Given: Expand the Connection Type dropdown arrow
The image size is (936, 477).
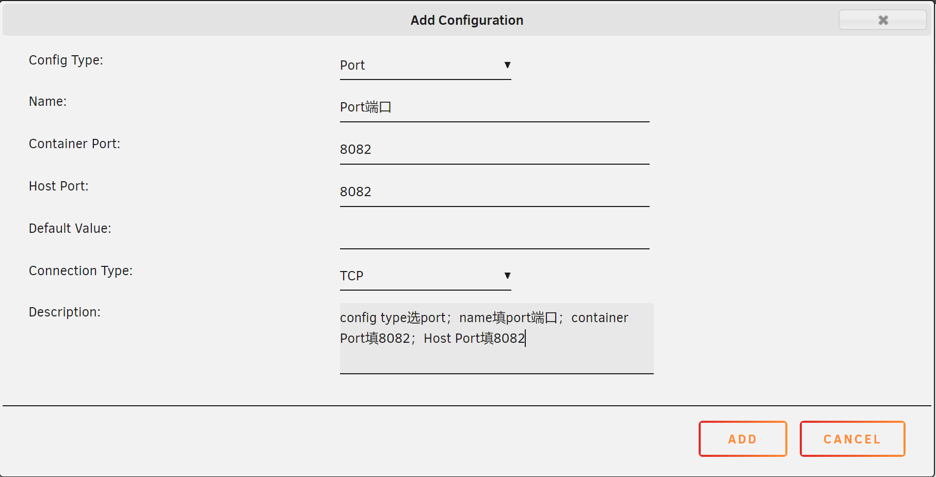Looking at the screenshot, I should (x=507, y=276).
